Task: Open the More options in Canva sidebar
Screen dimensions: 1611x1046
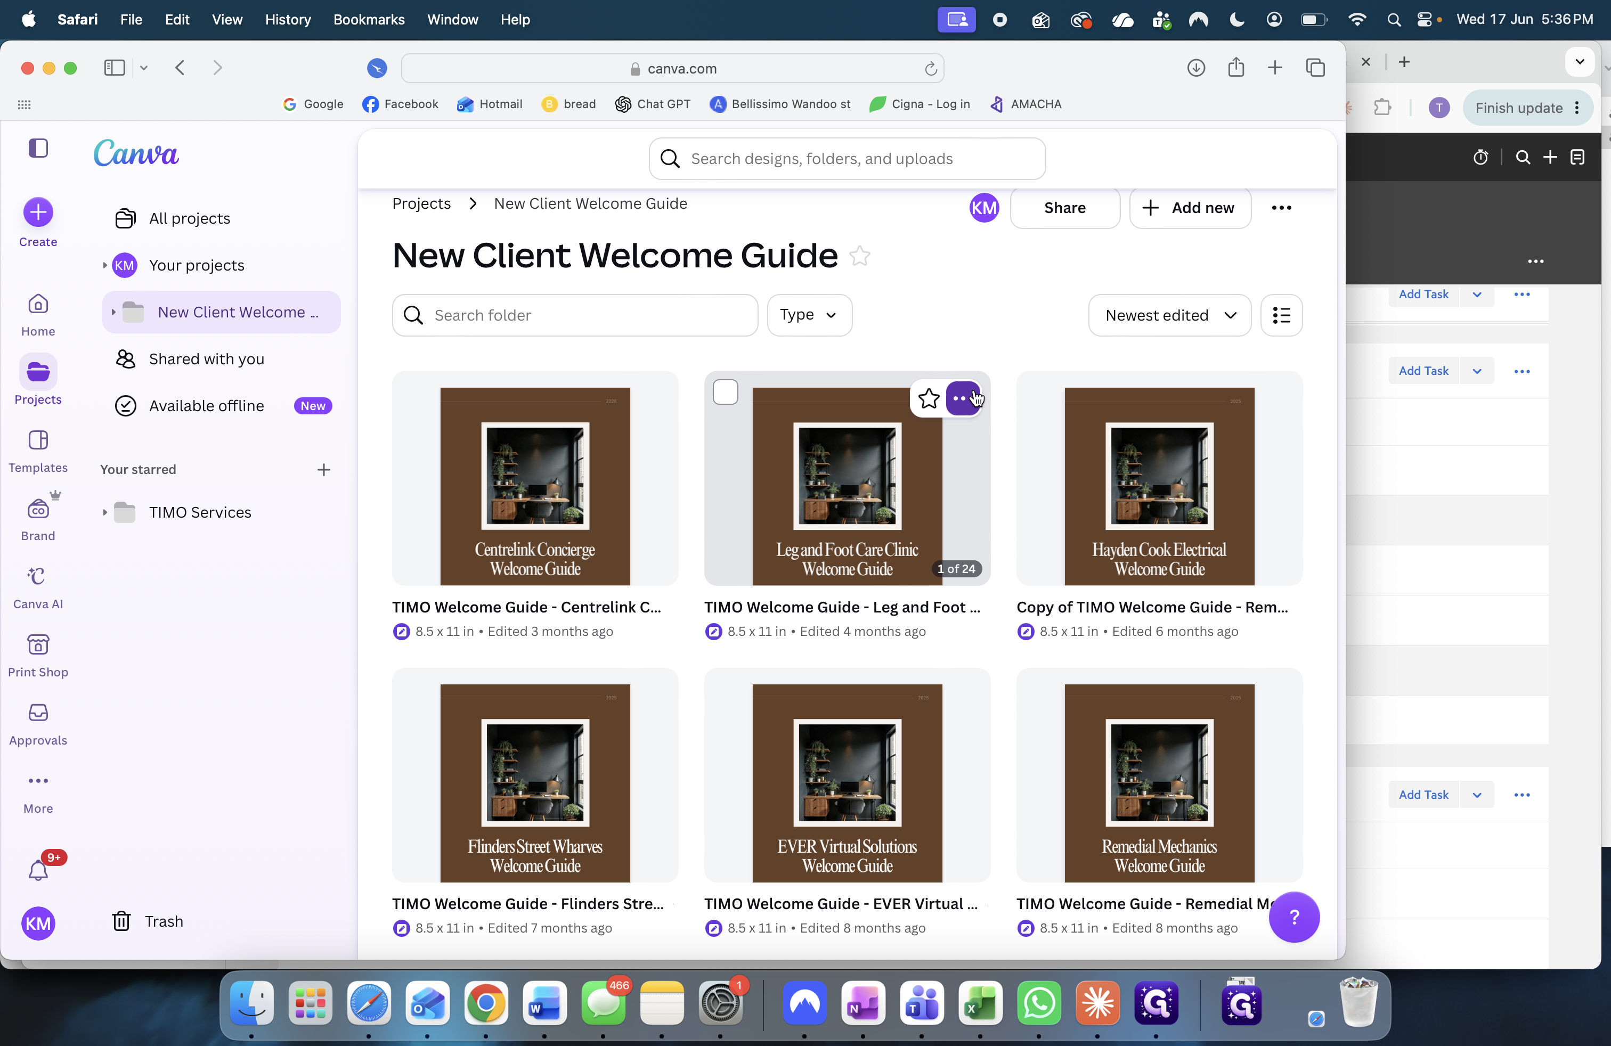Action: pyautogui.click(x=38, y=792)
